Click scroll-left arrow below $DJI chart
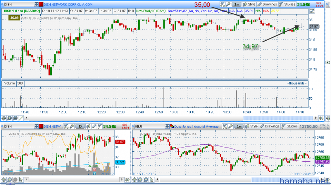Image resolution: width=331 pixels, height=185 pixels. 157,179
